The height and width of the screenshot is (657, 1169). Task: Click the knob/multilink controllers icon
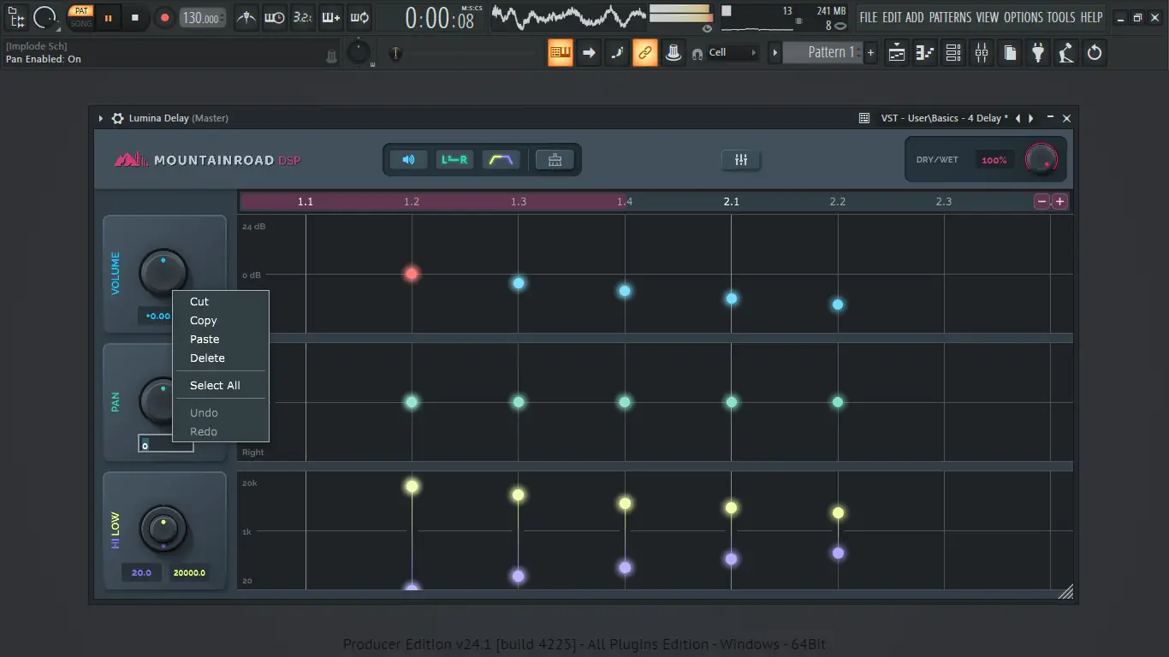[x=674, y=53]
